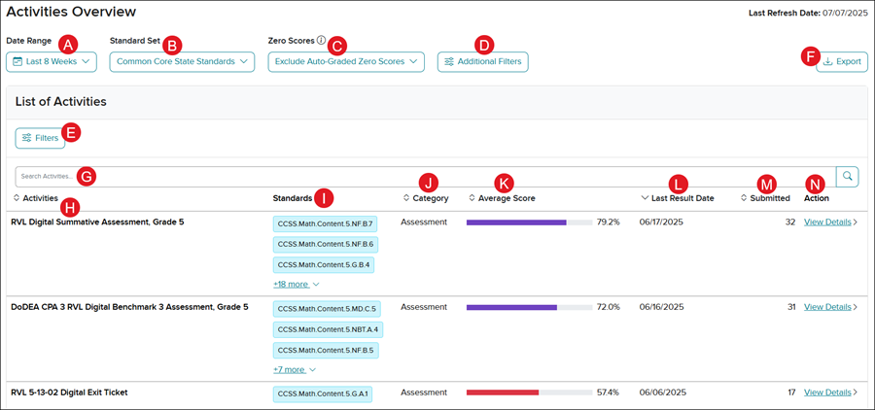The image size is (875, 410).
Task: Sort by Submitted column arrow icon
Action: point(744,198)
